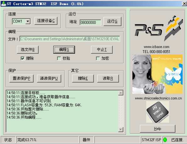Image resolution: width=187 pixels, height=144 pixels.
Task: Click log scrollbar up arrow
Action: pyautogui.click(x=121, y=93)
